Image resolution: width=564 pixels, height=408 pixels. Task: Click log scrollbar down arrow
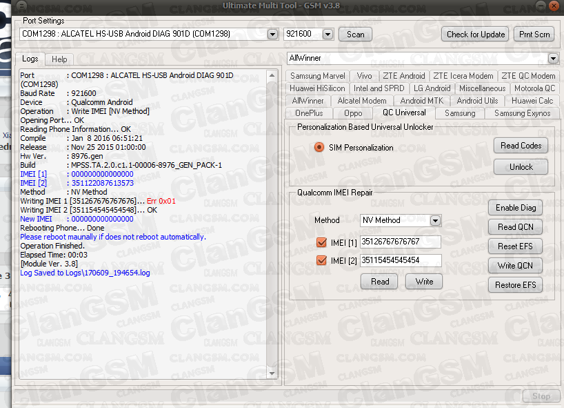pyautogui.click(x=272, y=373)
